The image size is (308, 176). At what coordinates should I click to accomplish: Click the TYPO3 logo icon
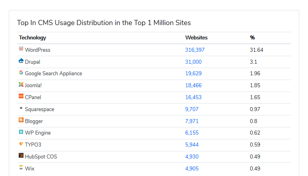21,144
